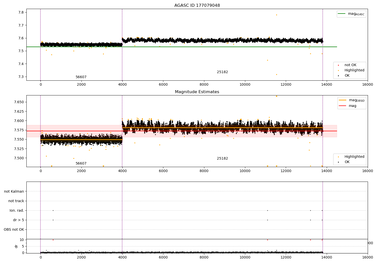
Task: Click the orange mag OBSID legend line swatch
Action: 343,100
